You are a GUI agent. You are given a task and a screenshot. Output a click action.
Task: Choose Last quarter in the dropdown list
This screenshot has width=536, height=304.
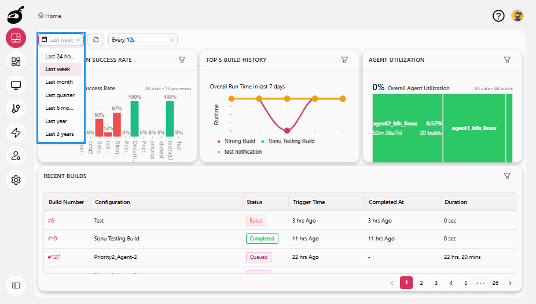[60, 95]
